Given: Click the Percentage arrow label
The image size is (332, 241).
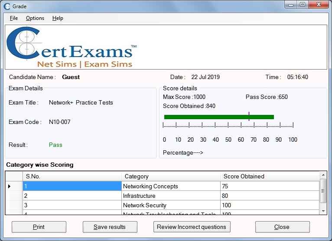Looking at the screenshot, I should (x=183, y=152).
